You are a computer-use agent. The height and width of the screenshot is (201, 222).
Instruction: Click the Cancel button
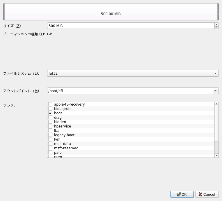coord(207,194)
